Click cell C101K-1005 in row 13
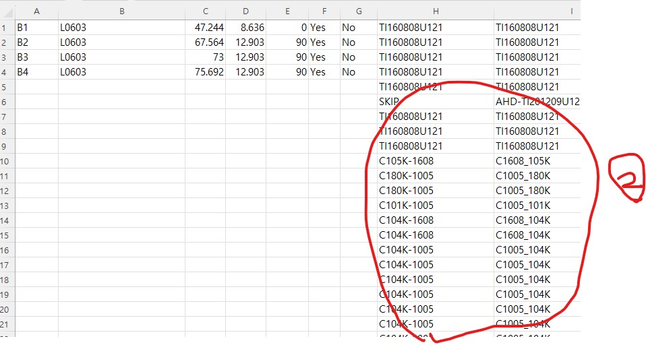The image size is (646, 345). point(407,206)
